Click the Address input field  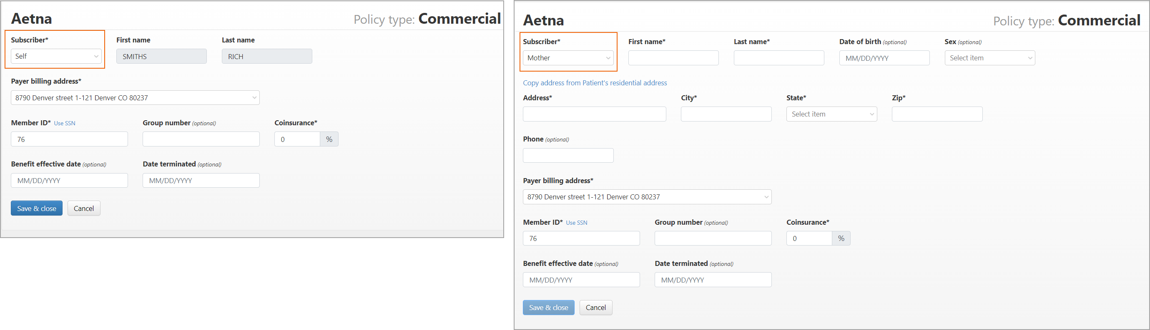(x=594, y=114)
